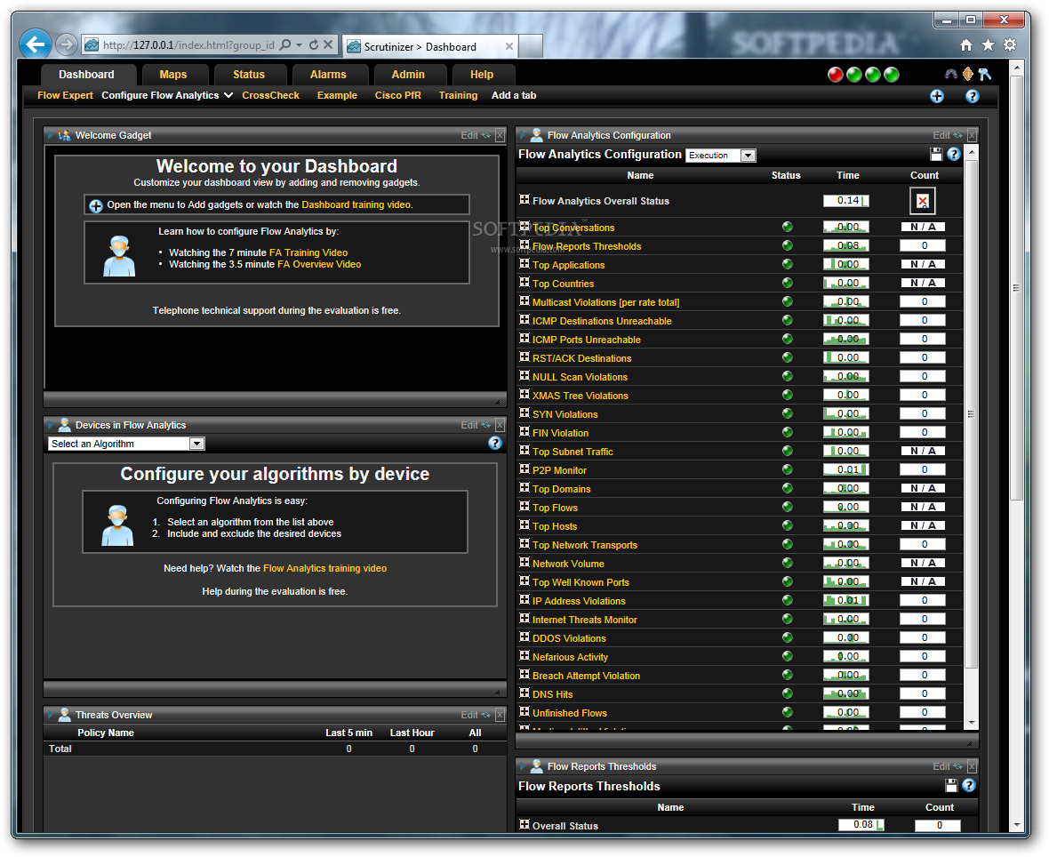
Task: Click plus icon beside 'Open the menu to Add gadgets'
Action: point(96,206)
